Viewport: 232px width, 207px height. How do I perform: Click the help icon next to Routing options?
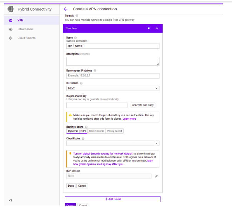click(86, 127)
